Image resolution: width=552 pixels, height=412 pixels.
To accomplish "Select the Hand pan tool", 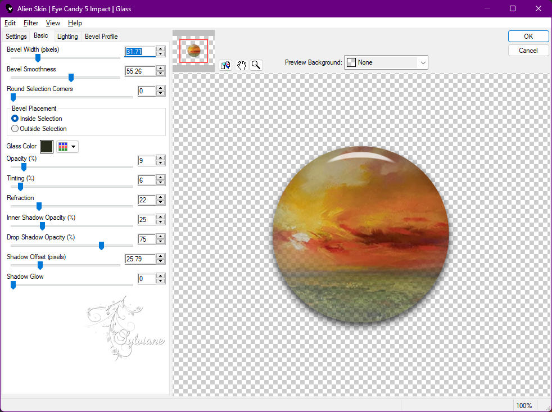I will tap(241, 65).
